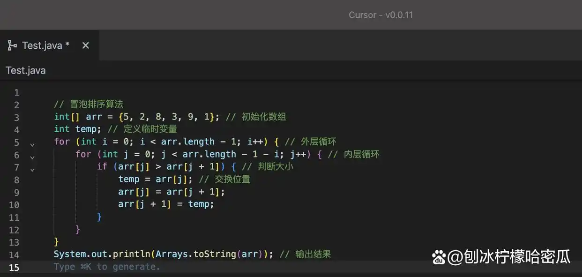Collapse the inner for loop at line 6
Viewport: 582px width, 277px height.
coord(32,158)
